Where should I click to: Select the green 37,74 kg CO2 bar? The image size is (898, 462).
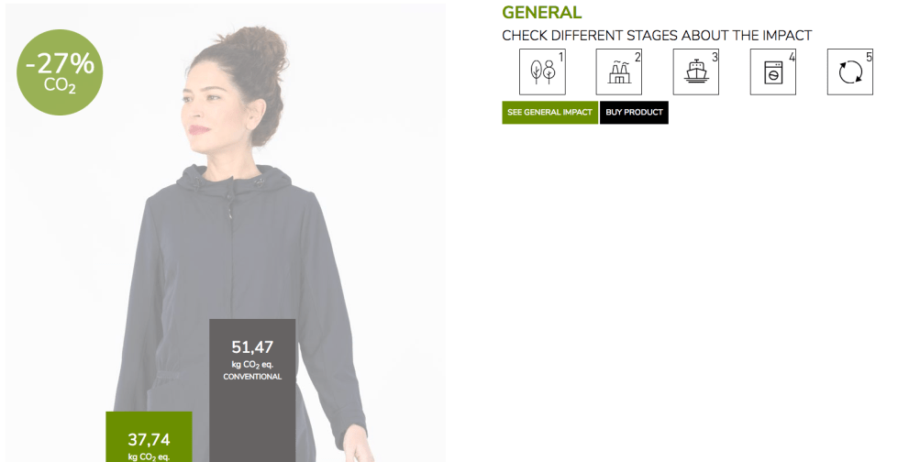pyautogui.click(x=149, y=437)
